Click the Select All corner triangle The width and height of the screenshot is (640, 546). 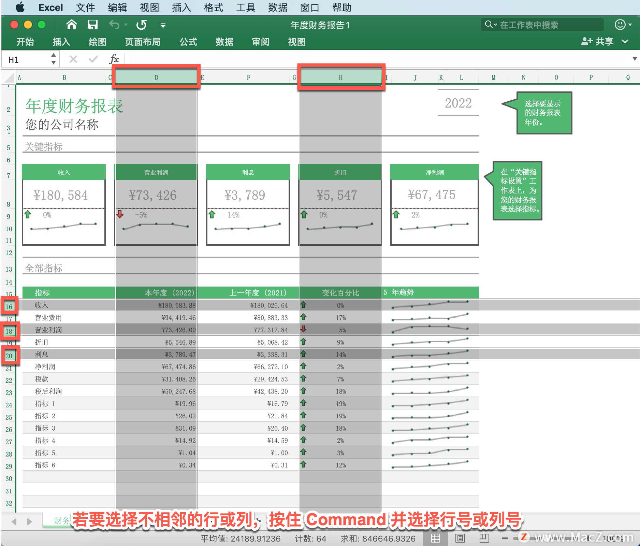pyautogui.click(x=10, y=77)
